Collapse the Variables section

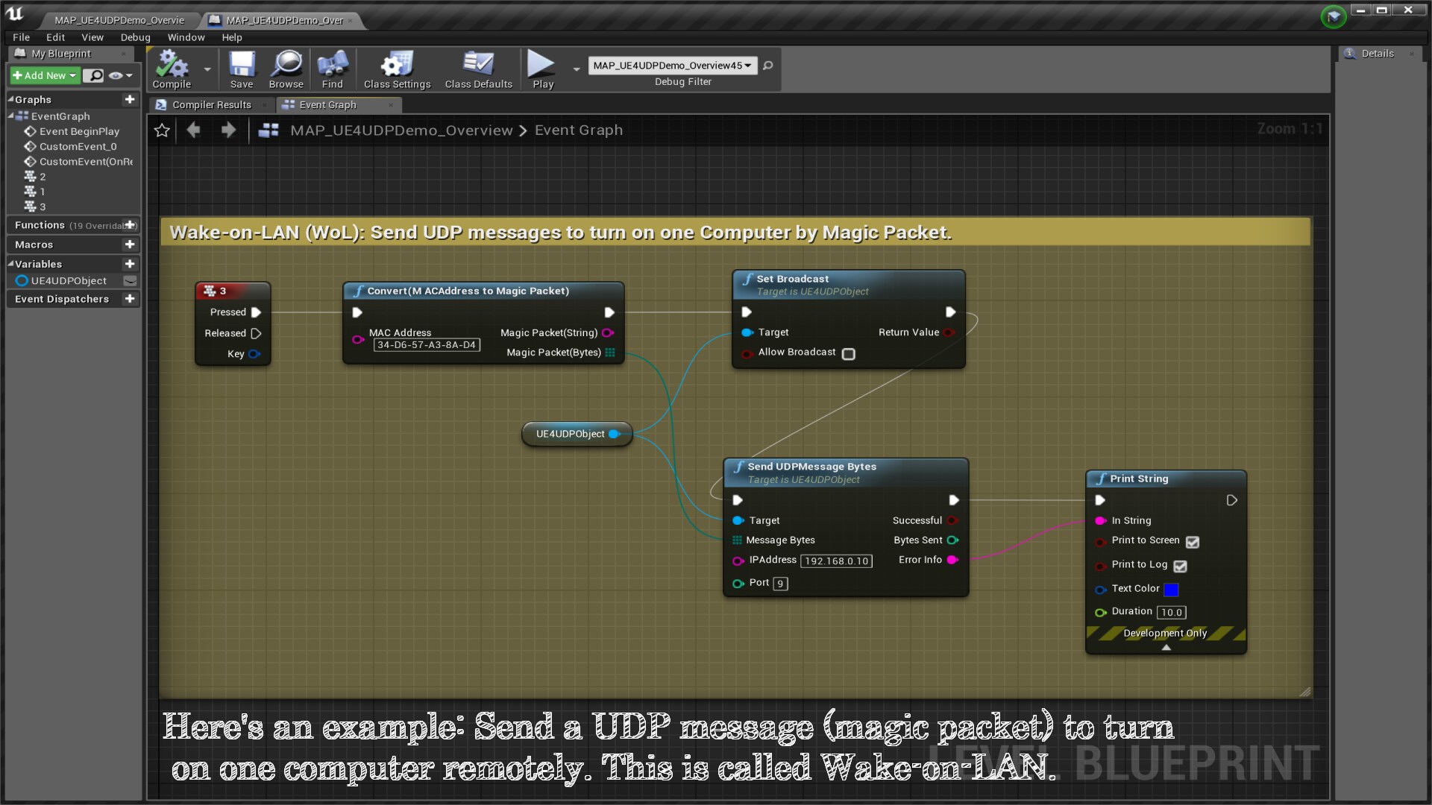[10, 264]
